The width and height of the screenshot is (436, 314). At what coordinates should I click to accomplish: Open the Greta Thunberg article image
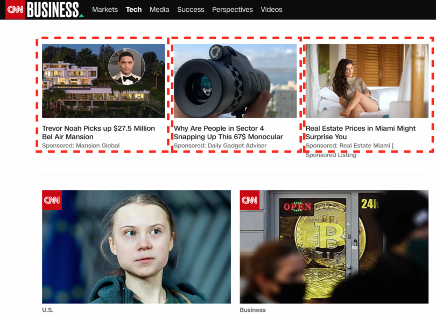pyautogui.click(x=136, y=247)
